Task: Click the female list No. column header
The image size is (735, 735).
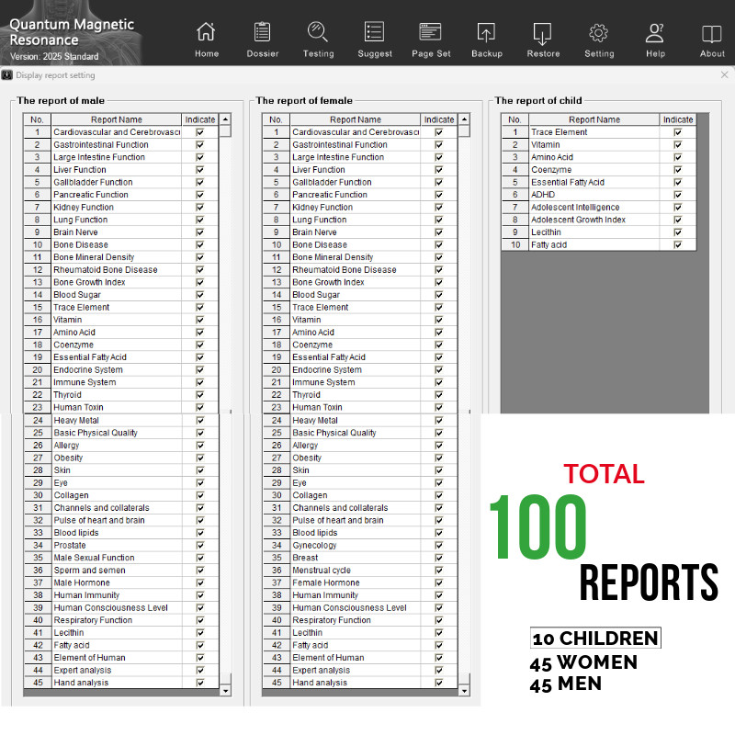Action: (x=277, y=119)
